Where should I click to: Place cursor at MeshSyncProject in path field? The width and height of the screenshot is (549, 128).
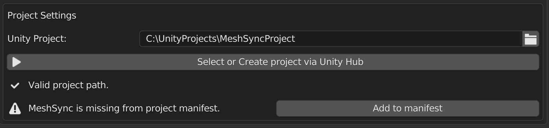[258, 39]
